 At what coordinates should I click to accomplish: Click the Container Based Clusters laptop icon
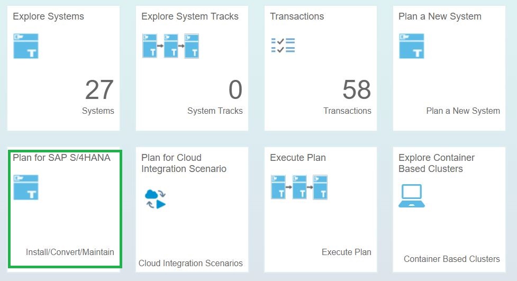tap(412, 196)
